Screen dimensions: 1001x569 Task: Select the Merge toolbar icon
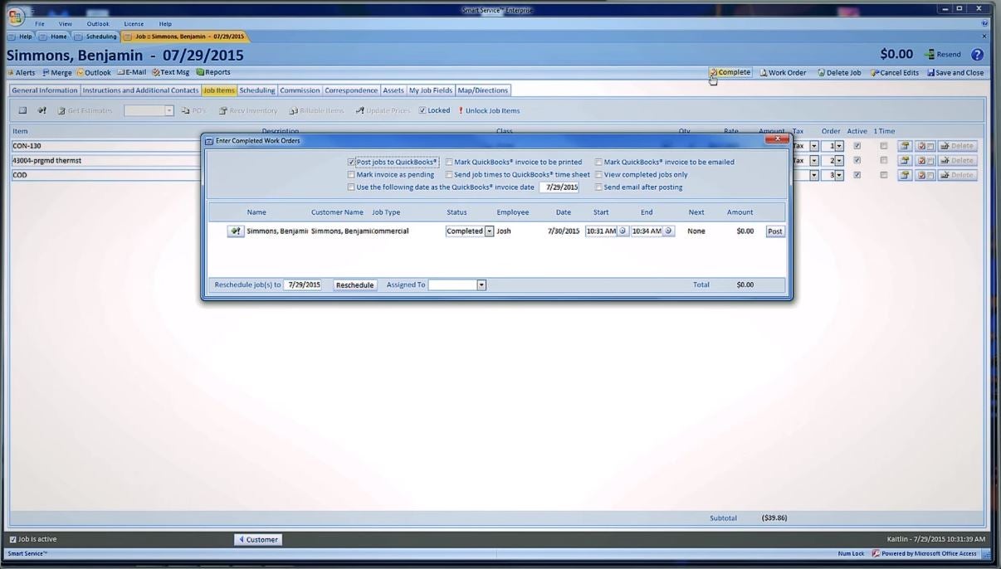(57, 72)
